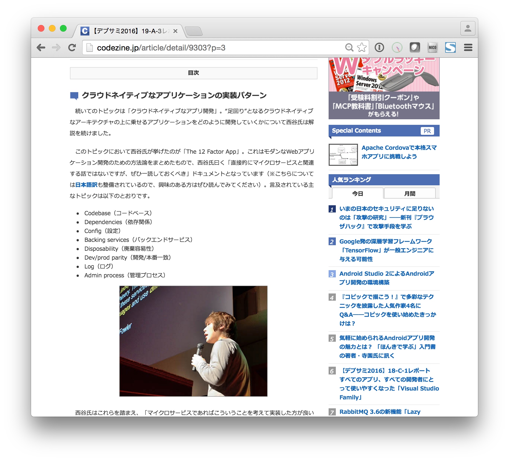The width and height of the screenshot is (509, 461).
Task: Click the page document icon in the address bar
Action: point(89,47)
